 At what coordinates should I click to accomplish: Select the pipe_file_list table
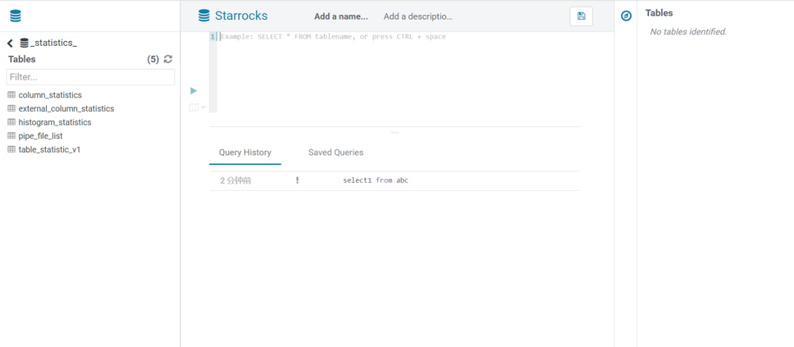click(40, 136)
